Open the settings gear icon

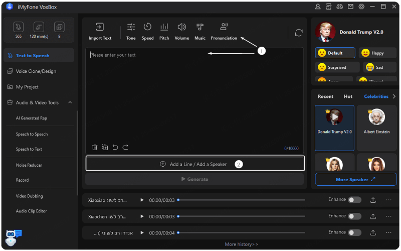[x=361, y=7]
